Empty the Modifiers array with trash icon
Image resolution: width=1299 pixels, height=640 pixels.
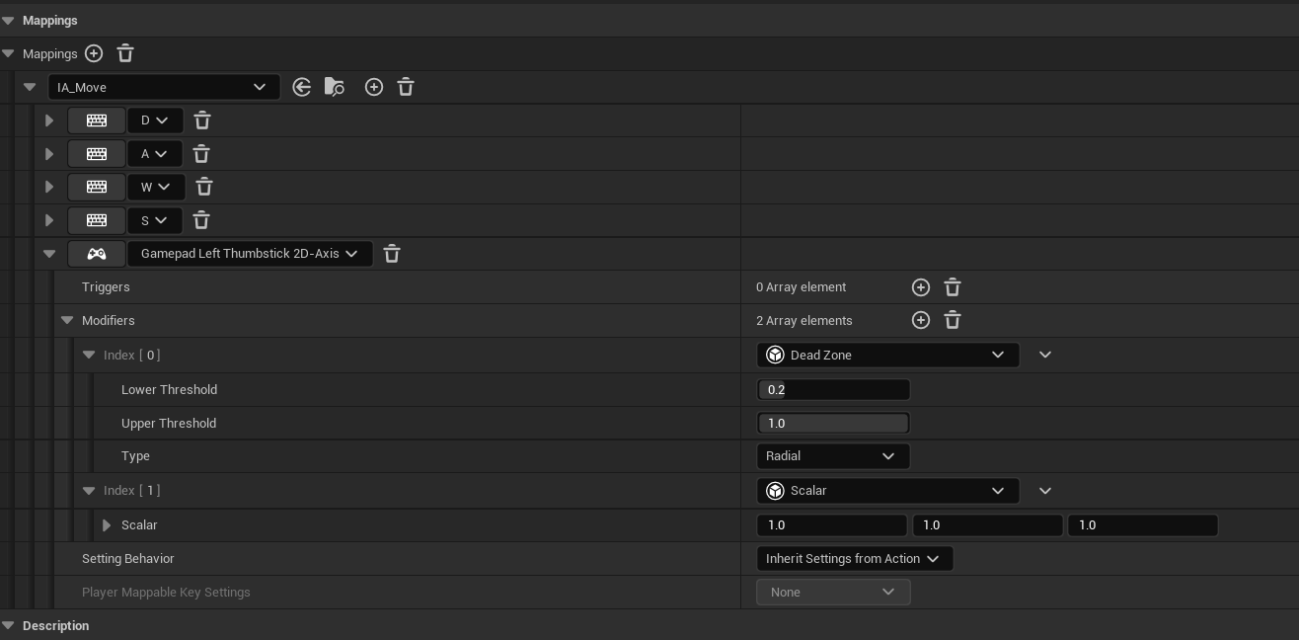(x=953, y=320)
